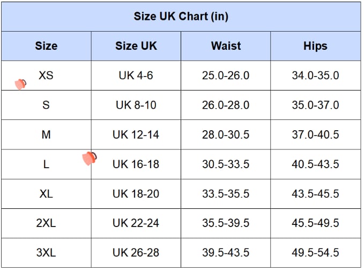Select the UK 26-28 cell

click(136, 253)
